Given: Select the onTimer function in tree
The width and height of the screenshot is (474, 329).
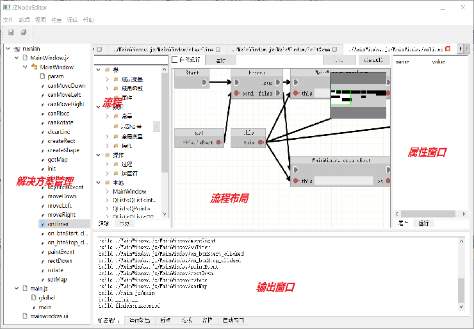Looking at the screenshot, I should 58,224.
